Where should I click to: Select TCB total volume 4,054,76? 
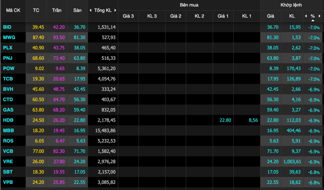pyautogui.click(x=107, y=79)
